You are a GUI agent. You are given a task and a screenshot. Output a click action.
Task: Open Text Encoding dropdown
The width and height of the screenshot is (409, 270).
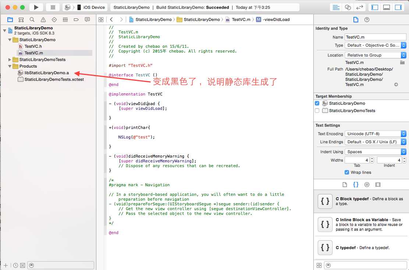[376, 134]
